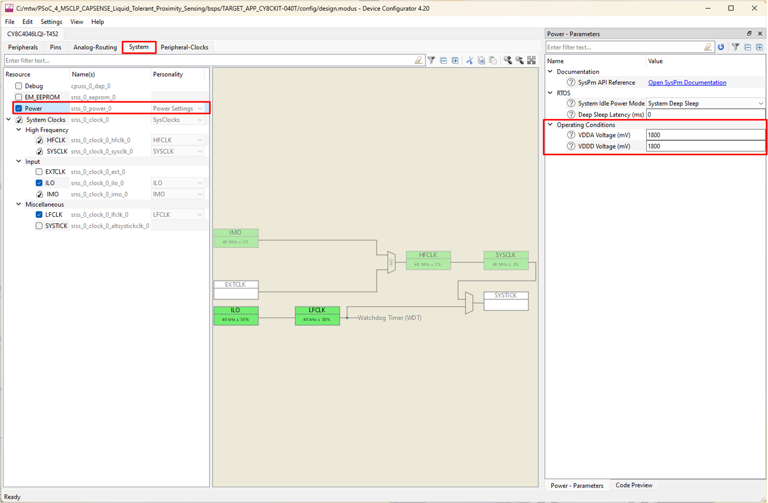The image size is (768, 503).
Task: Collapse the High Frequency group
Action: click(x=19, y=130)
